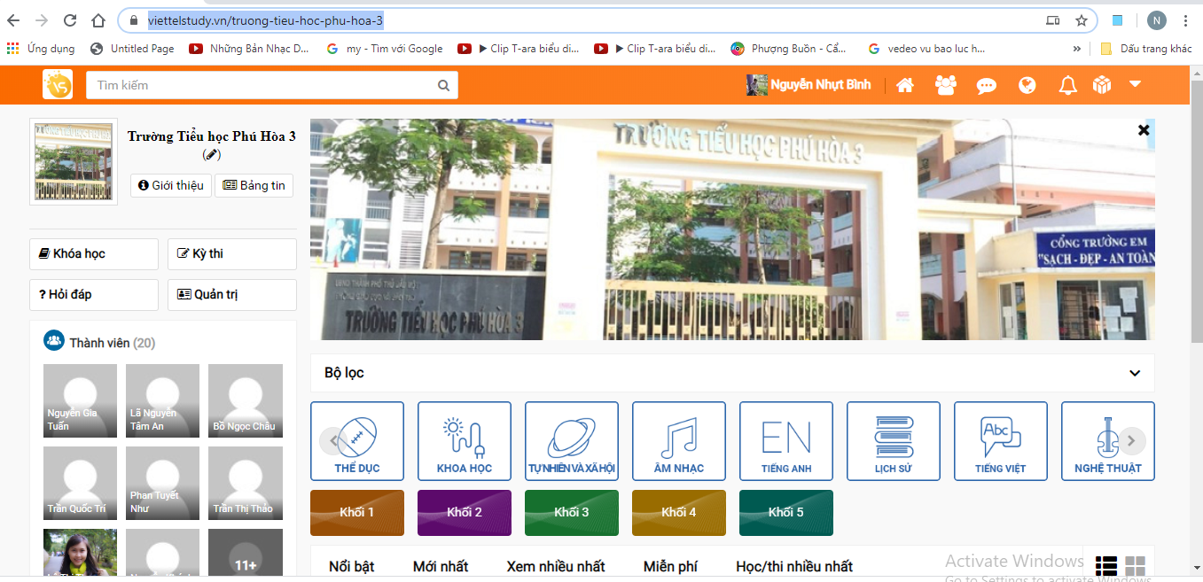Open the Xem nhiều nhất tab

[556, 566]
